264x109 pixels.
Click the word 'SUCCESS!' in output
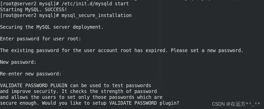point(56,10)
